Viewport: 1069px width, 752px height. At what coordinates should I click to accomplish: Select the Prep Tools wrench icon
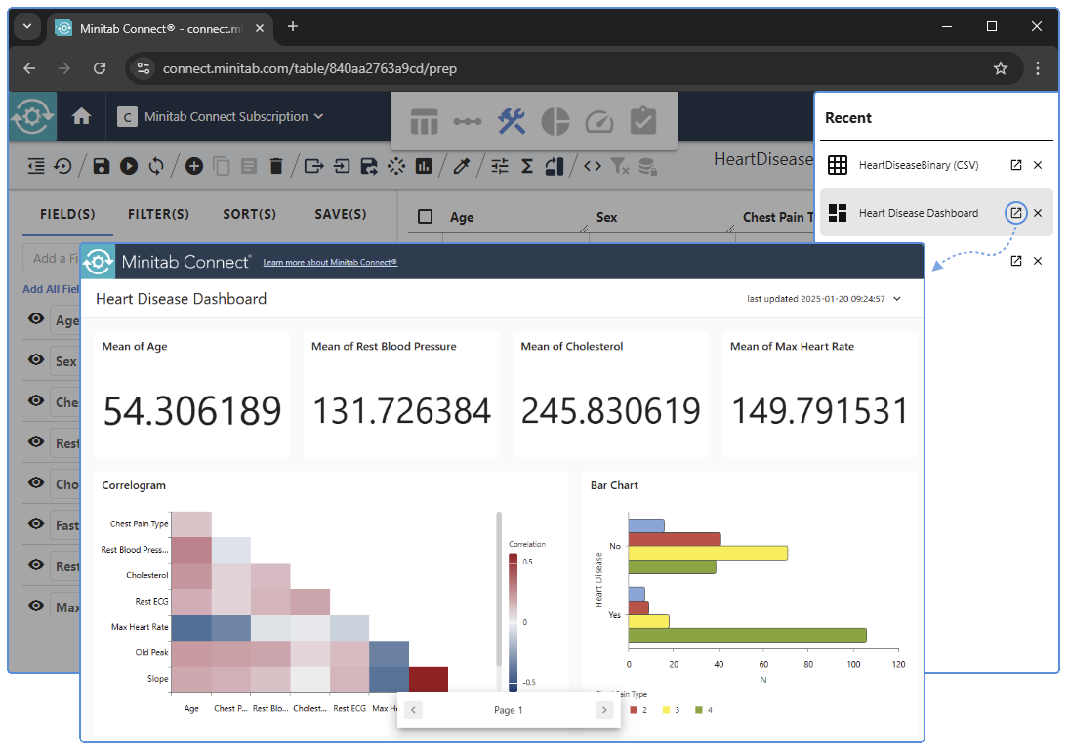coord(512,121)
